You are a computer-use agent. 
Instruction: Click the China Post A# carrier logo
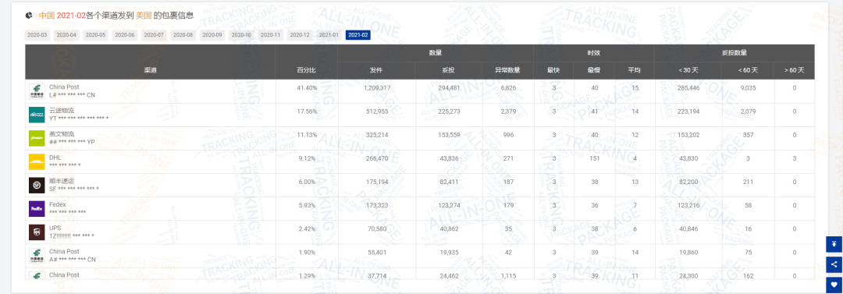37,256
